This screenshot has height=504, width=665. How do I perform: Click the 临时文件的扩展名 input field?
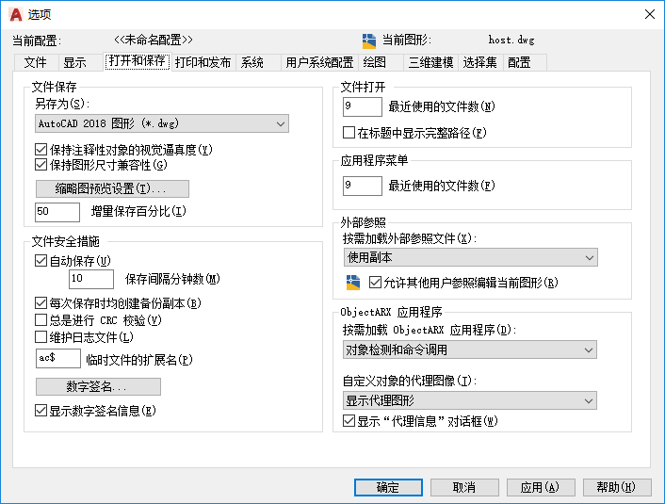point(58,359)
